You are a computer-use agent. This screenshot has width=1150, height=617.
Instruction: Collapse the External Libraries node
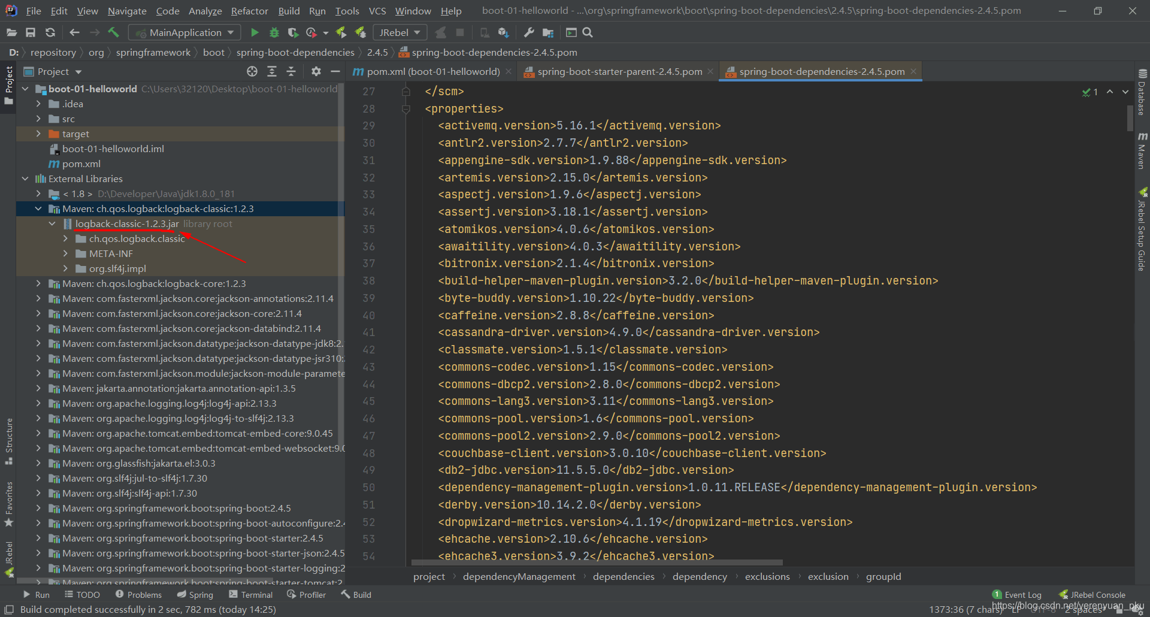[25, 179]
